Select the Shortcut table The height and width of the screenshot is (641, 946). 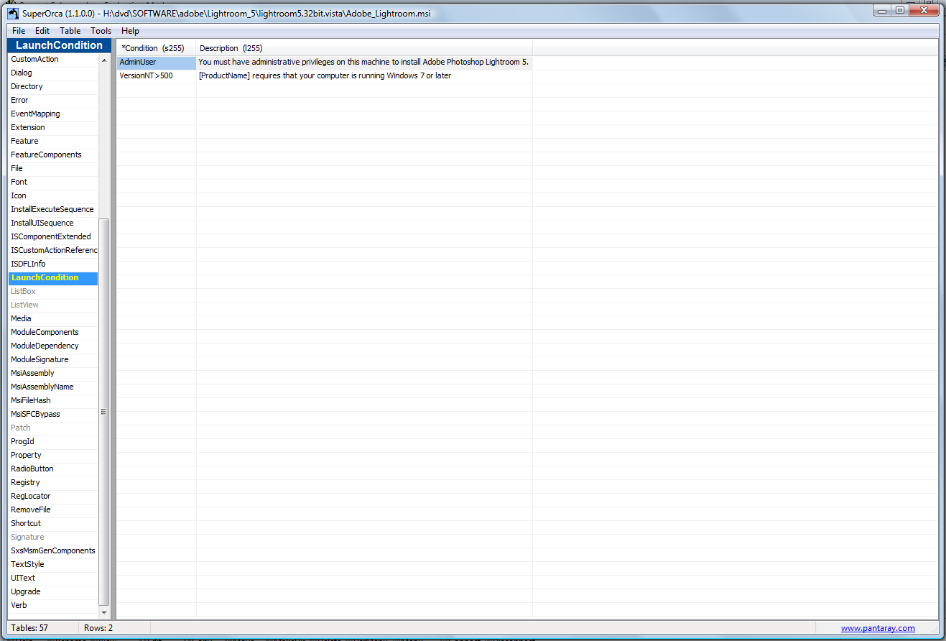click(53, 523)
